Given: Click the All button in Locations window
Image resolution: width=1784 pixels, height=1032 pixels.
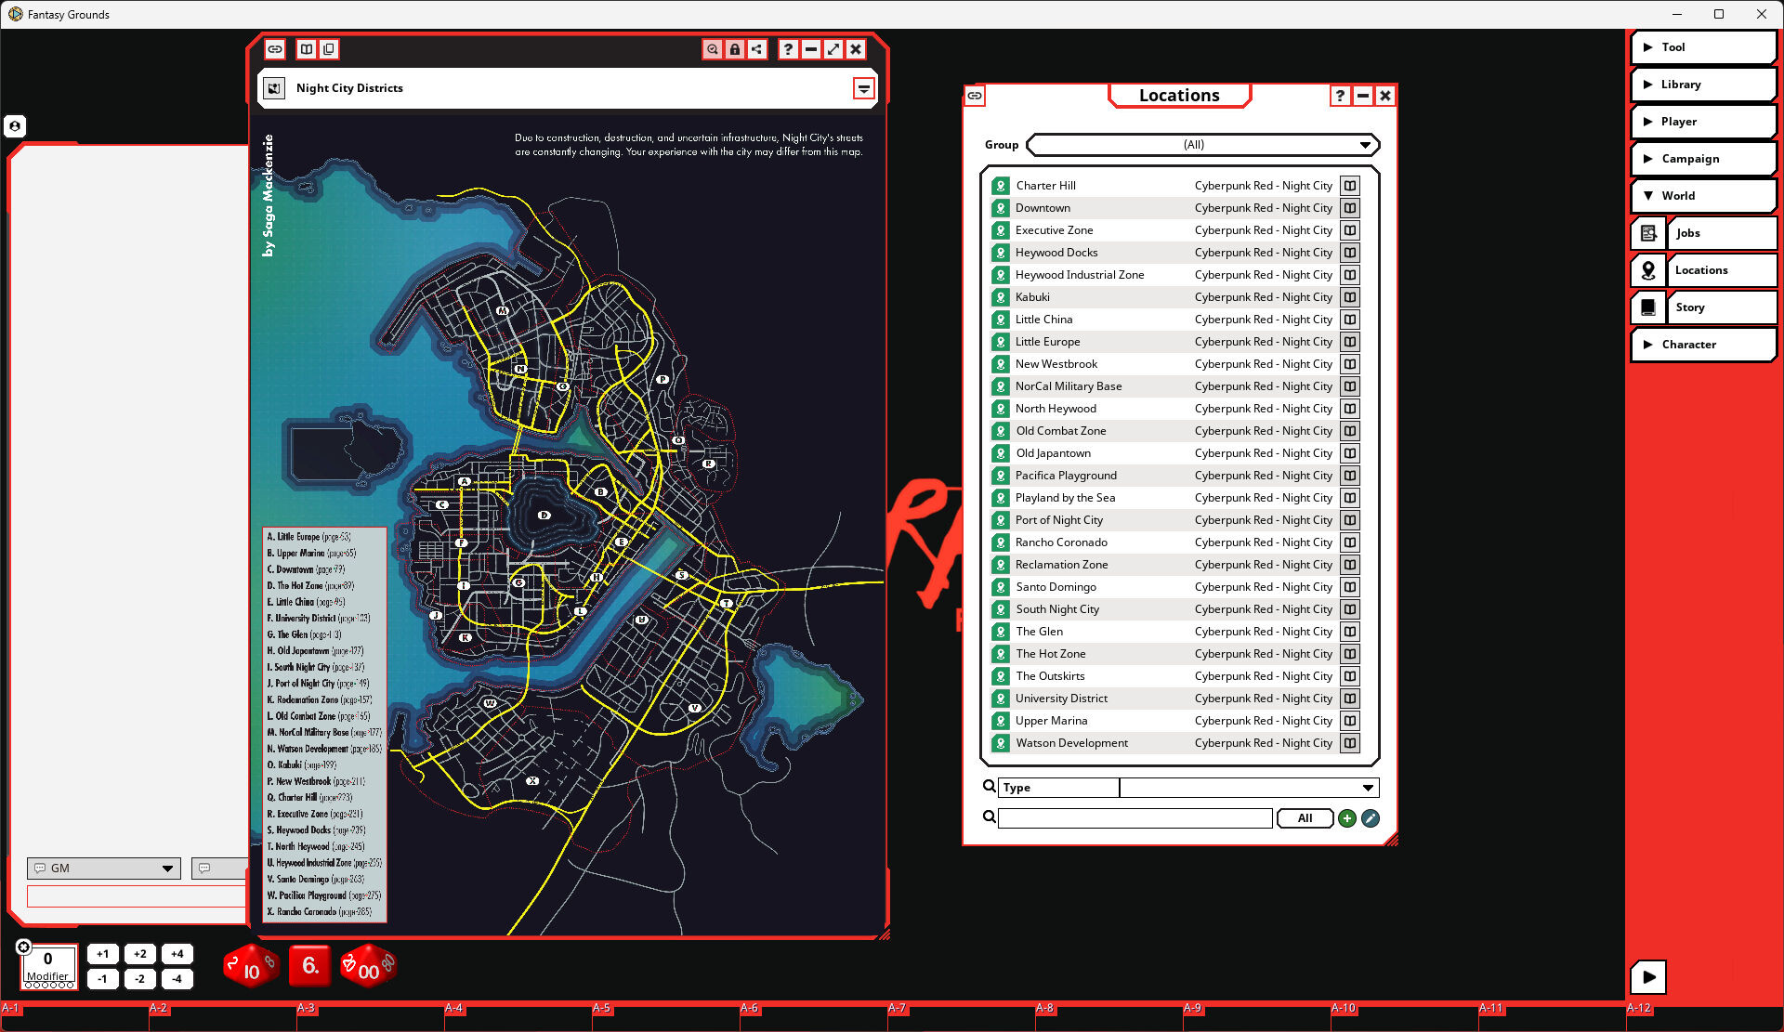Looking at the screenshot, I should [x=1305, y=818].
